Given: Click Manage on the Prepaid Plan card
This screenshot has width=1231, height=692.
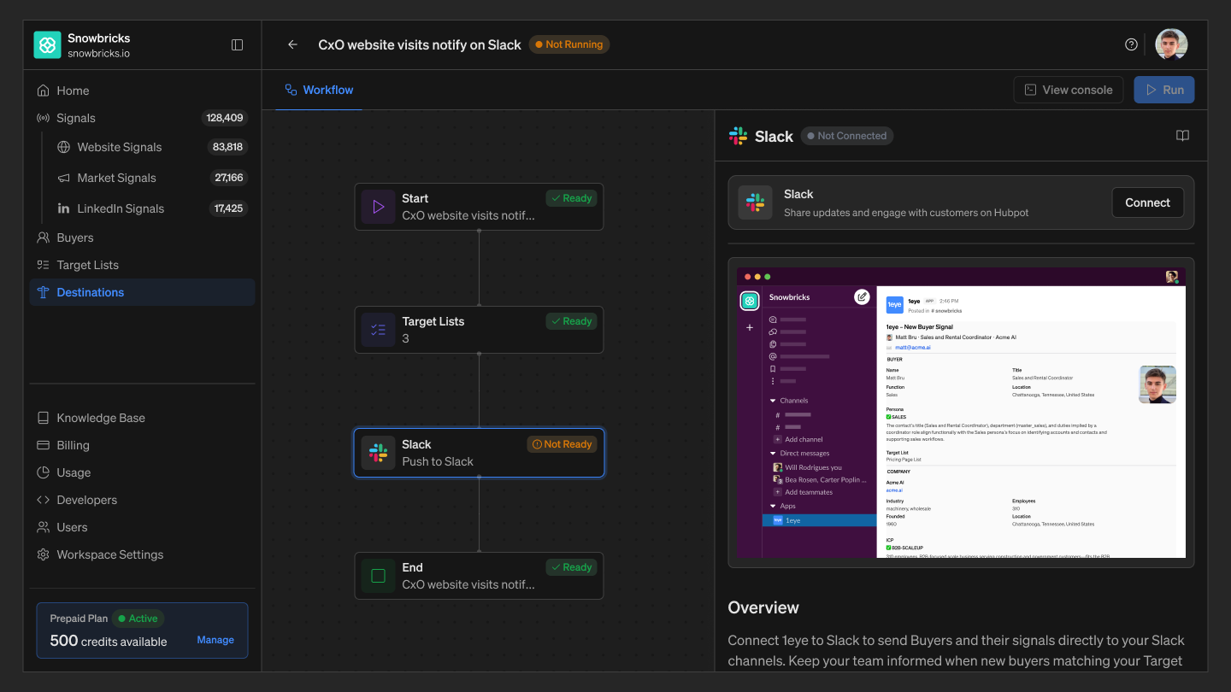Looking at the screenshot, I should 215,640.
